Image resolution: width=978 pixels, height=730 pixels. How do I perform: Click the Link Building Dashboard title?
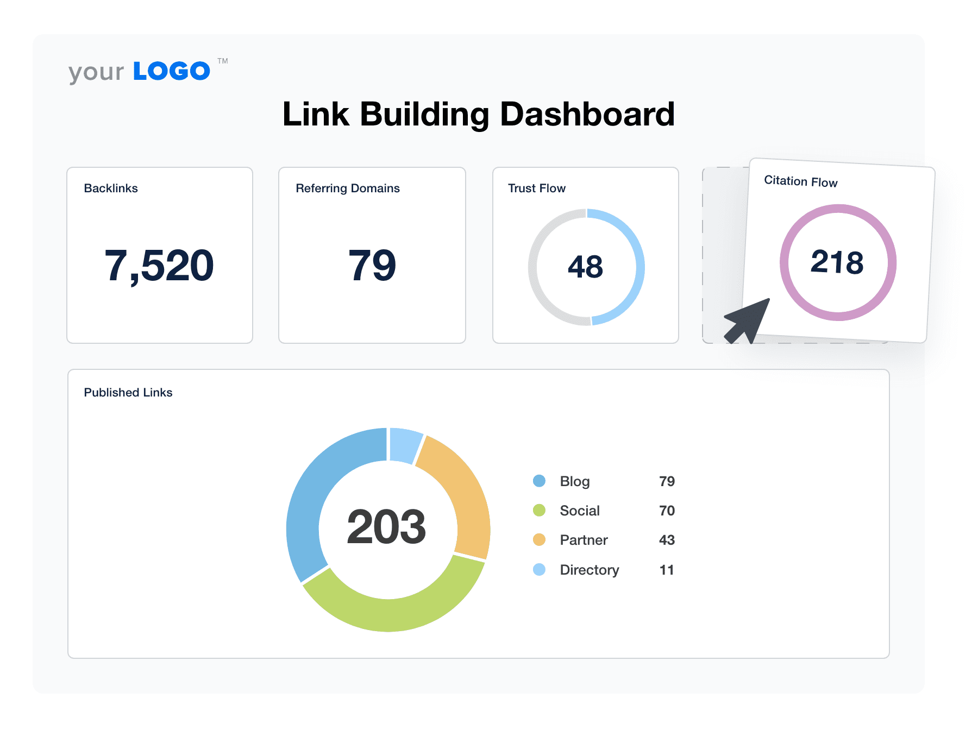click(x=478, y=114)
